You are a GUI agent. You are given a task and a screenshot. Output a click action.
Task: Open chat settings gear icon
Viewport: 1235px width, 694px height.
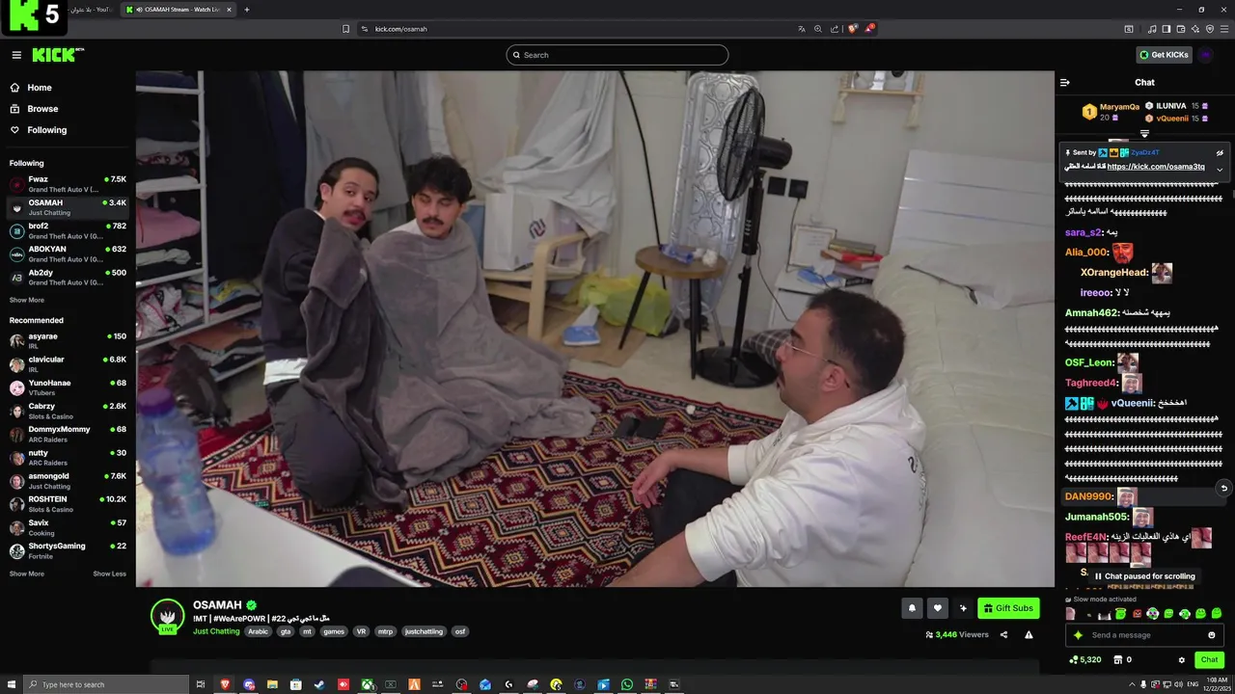coord(1182,660)
